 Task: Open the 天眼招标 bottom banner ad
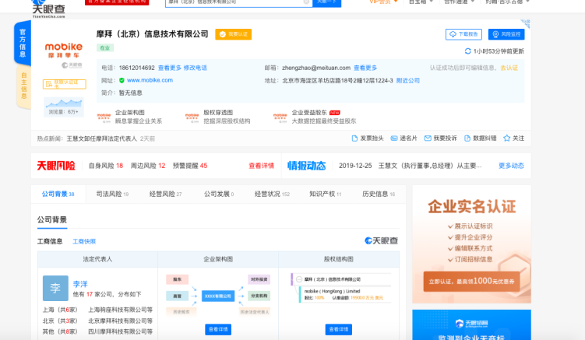(x=471, y=324)
